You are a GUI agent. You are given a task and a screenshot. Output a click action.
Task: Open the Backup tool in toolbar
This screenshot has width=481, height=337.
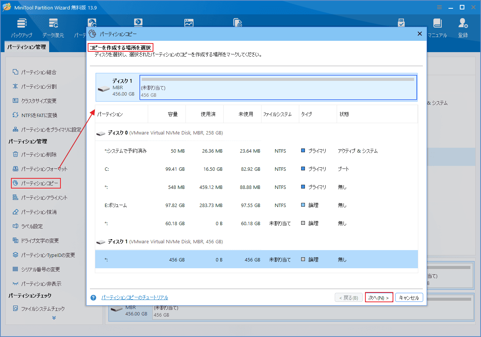pyautogui.click(x=22, y=28)
